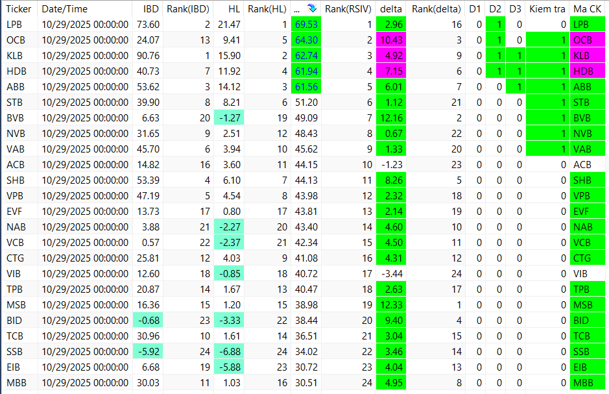Click the delta value 12.33 in MSB row
Image resolution: width=609 pixels, height=394 pixels.
391,304
